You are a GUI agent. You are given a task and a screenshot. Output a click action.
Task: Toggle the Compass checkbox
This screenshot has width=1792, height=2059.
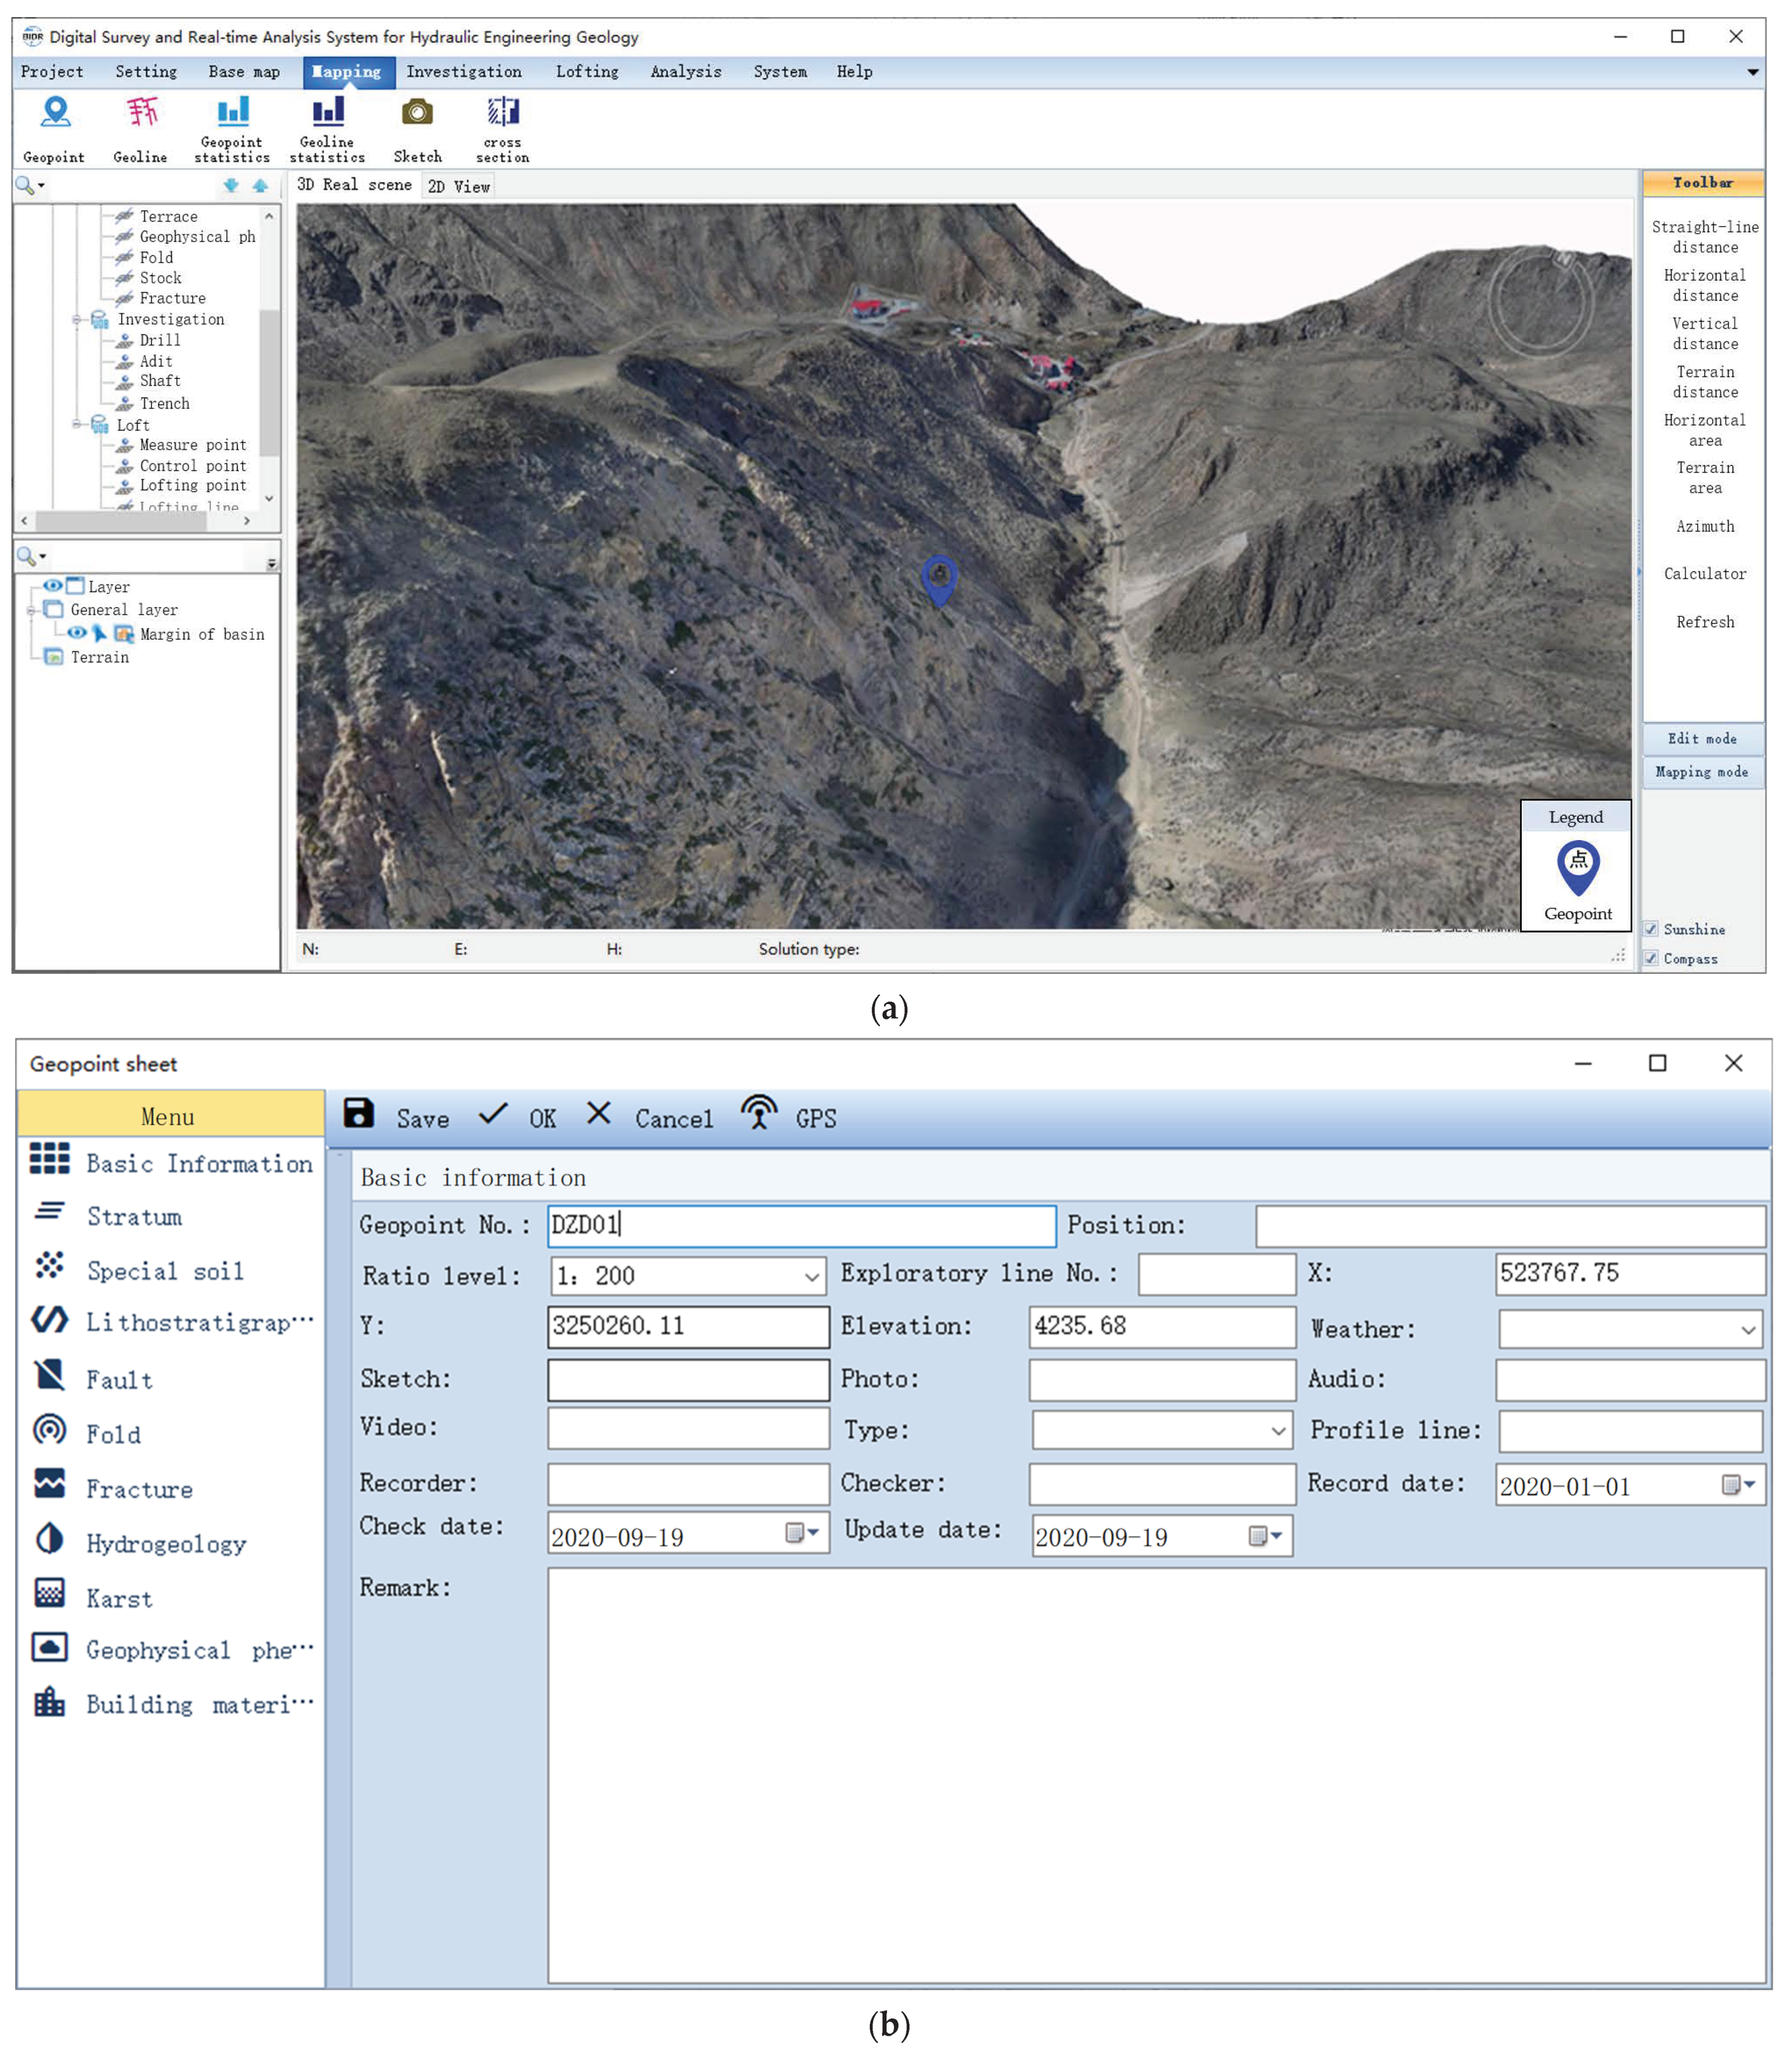tap(1651, 959)
